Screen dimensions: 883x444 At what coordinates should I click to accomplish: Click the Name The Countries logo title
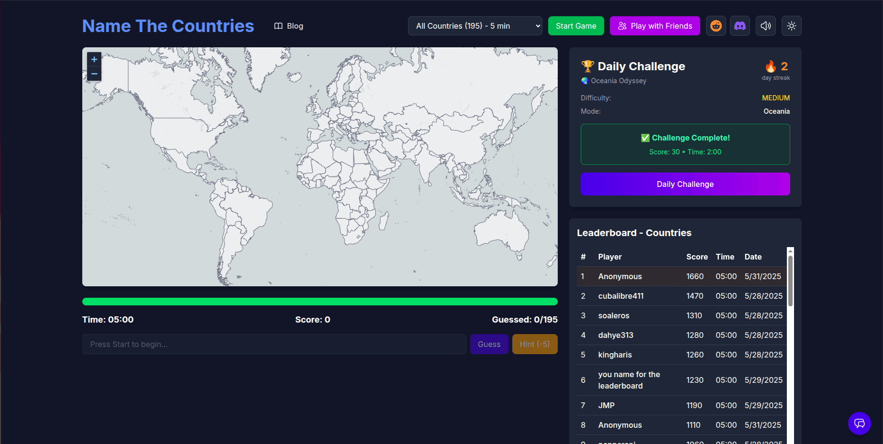pos(168,26)
